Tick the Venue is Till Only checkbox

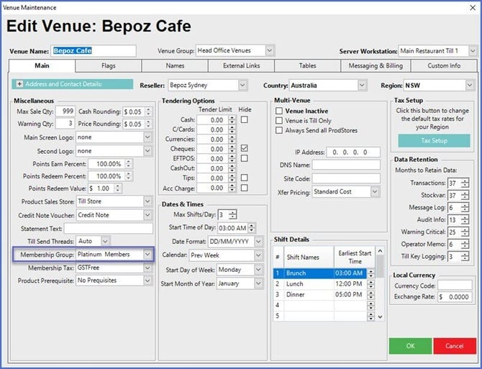click(280, 121)
